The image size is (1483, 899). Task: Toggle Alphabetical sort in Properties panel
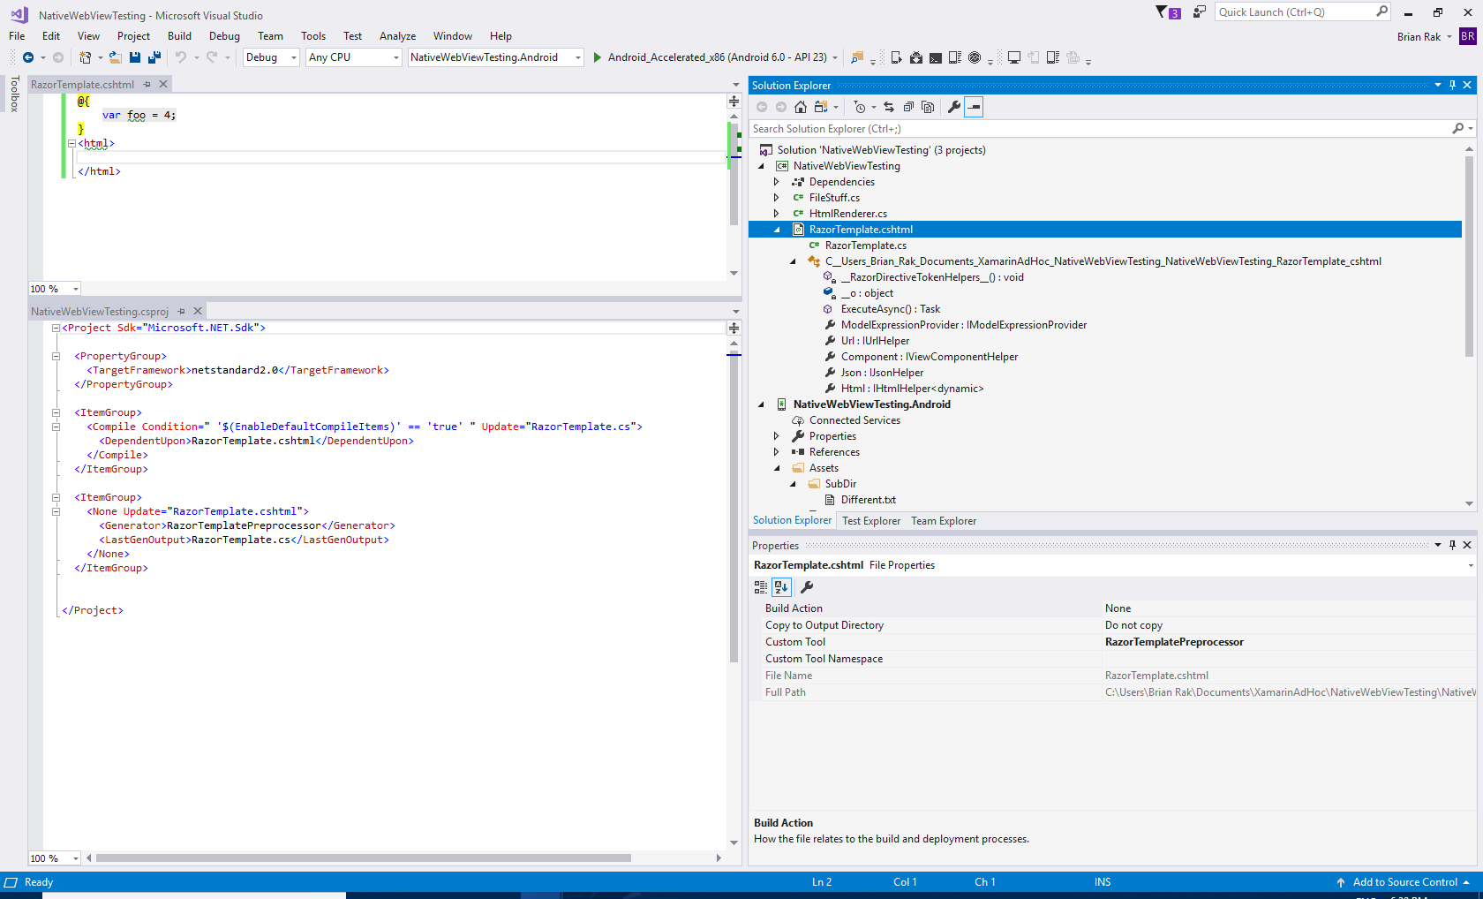coord(781,587)
